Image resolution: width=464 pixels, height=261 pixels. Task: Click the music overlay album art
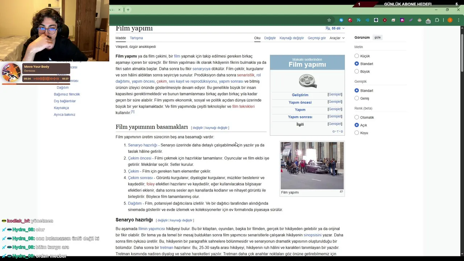pyautogui.click(x=11, y=73)
